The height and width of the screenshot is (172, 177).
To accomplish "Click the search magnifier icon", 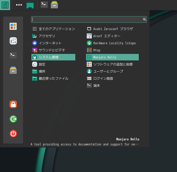I will 144,19.
